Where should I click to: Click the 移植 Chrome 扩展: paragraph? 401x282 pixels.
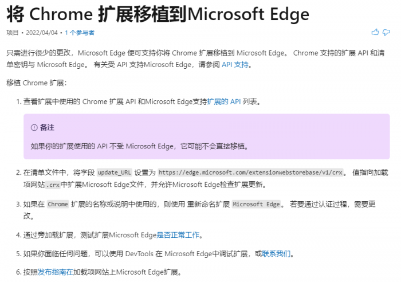click(37, 83)
